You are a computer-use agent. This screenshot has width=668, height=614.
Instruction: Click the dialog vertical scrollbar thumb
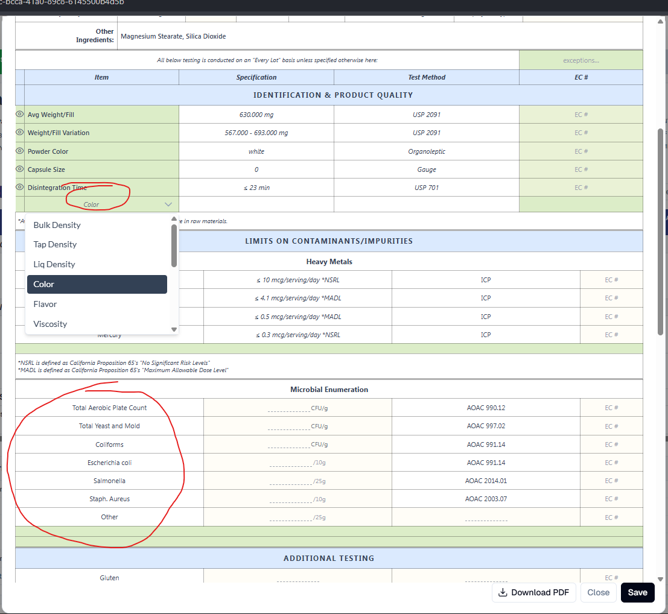tap(660, 232)
